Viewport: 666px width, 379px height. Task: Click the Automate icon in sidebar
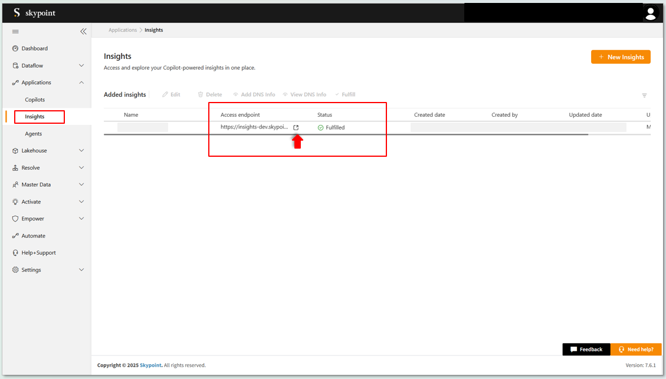[x=15, y=236]
